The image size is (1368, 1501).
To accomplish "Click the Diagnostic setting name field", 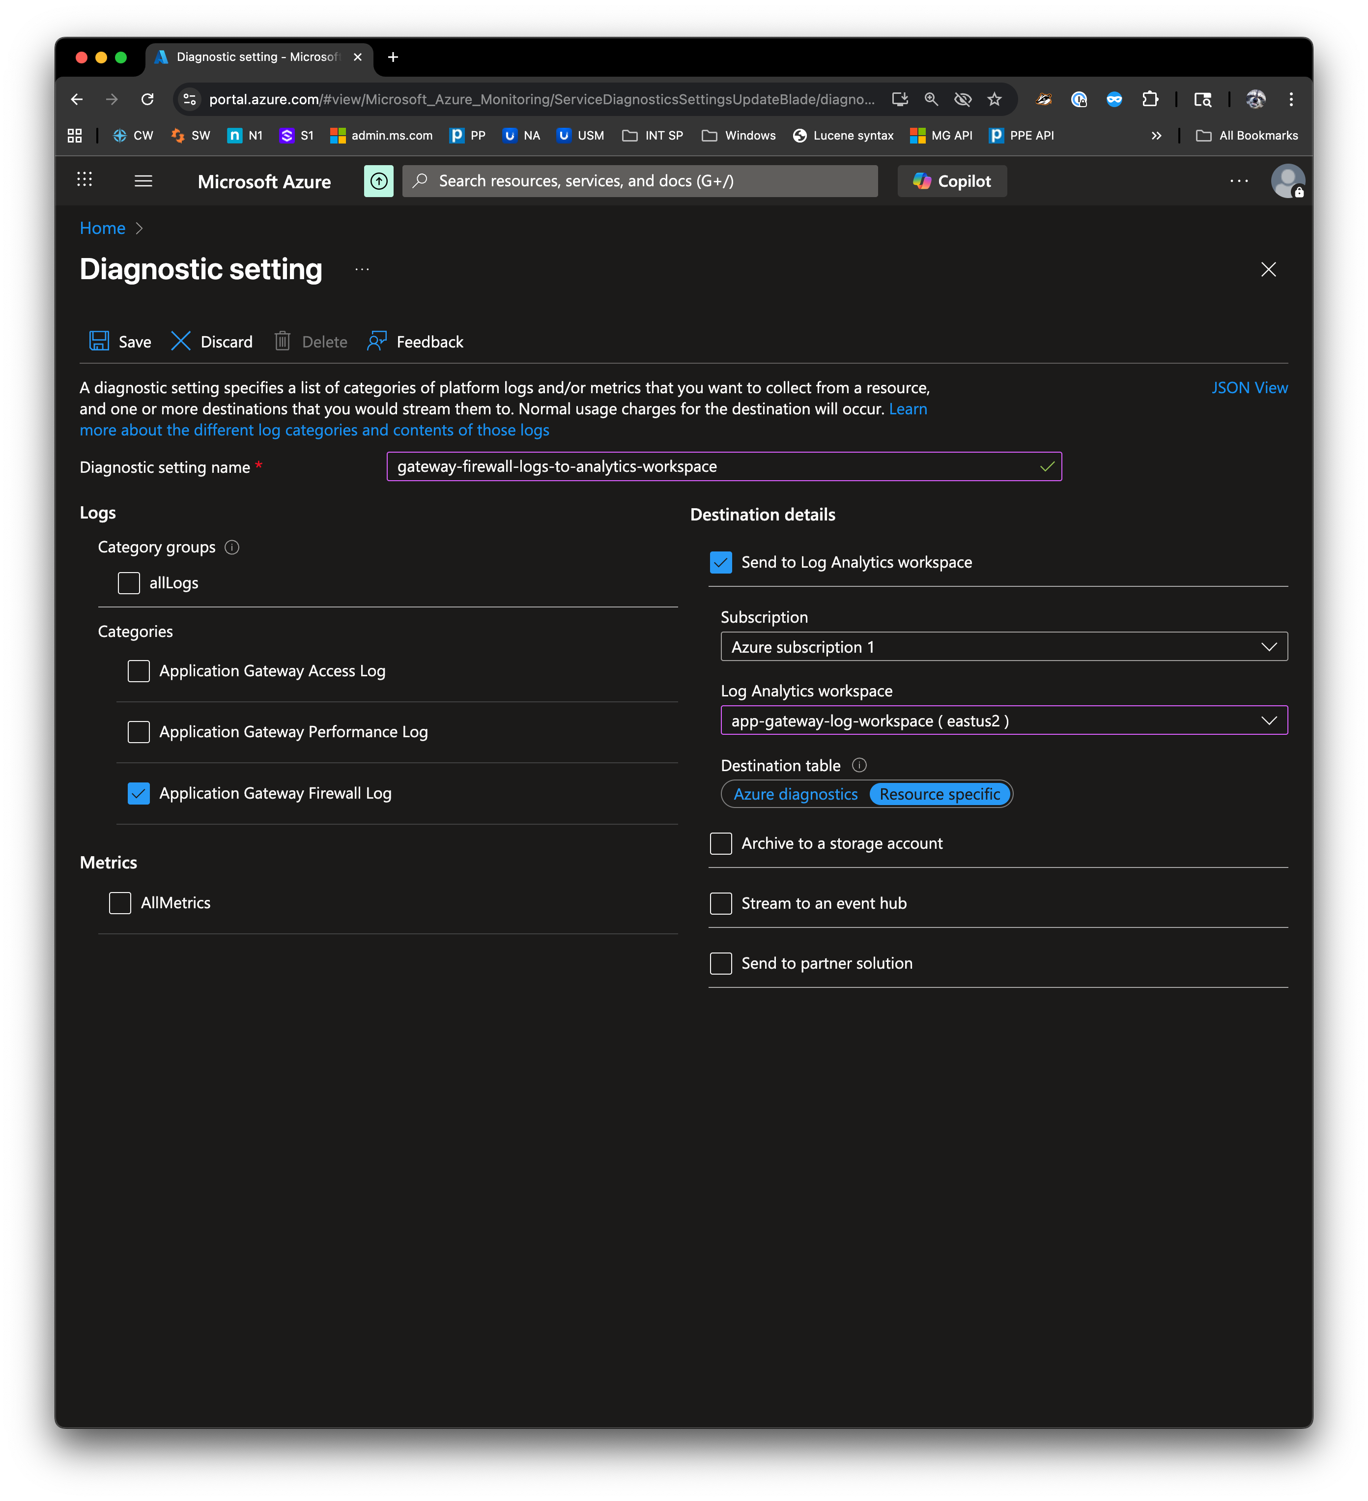I will pyautogui.click(x=714, y=467).
